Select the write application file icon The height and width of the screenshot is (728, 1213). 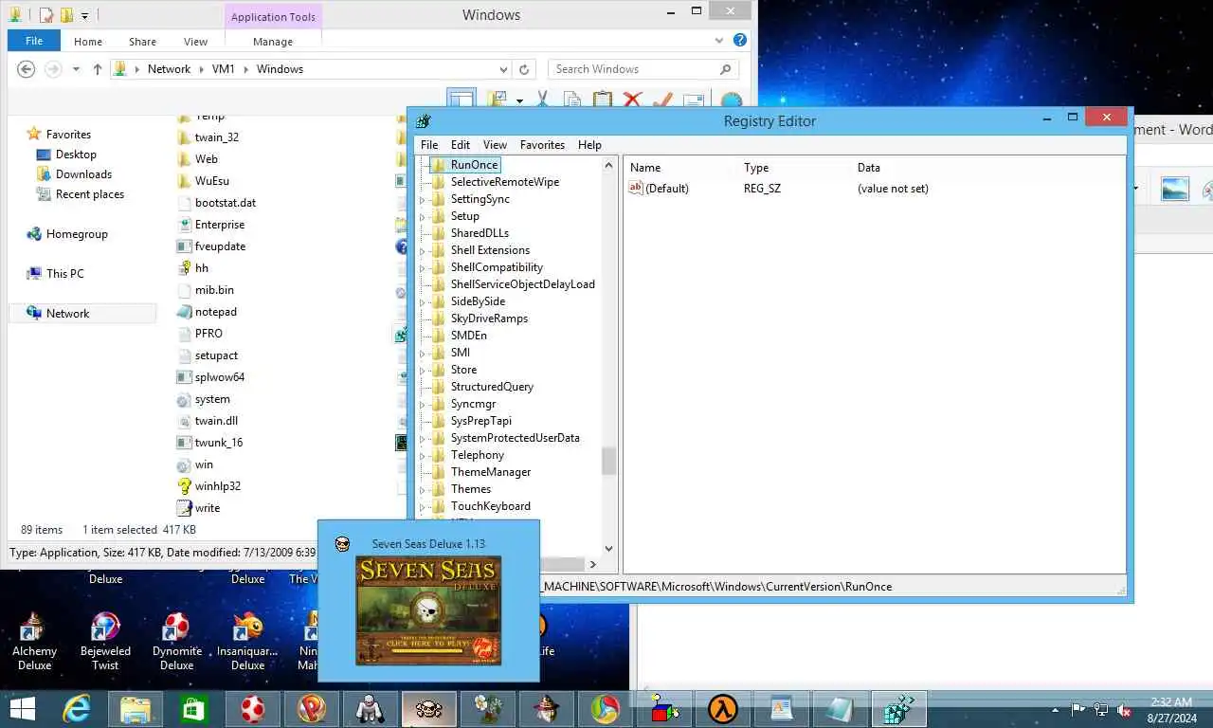185,508
